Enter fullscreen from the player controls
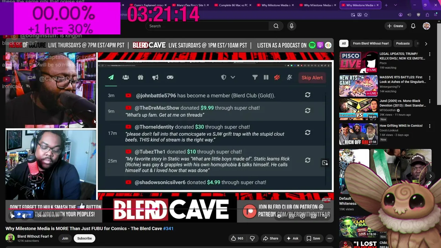 [x=325, y=216]
